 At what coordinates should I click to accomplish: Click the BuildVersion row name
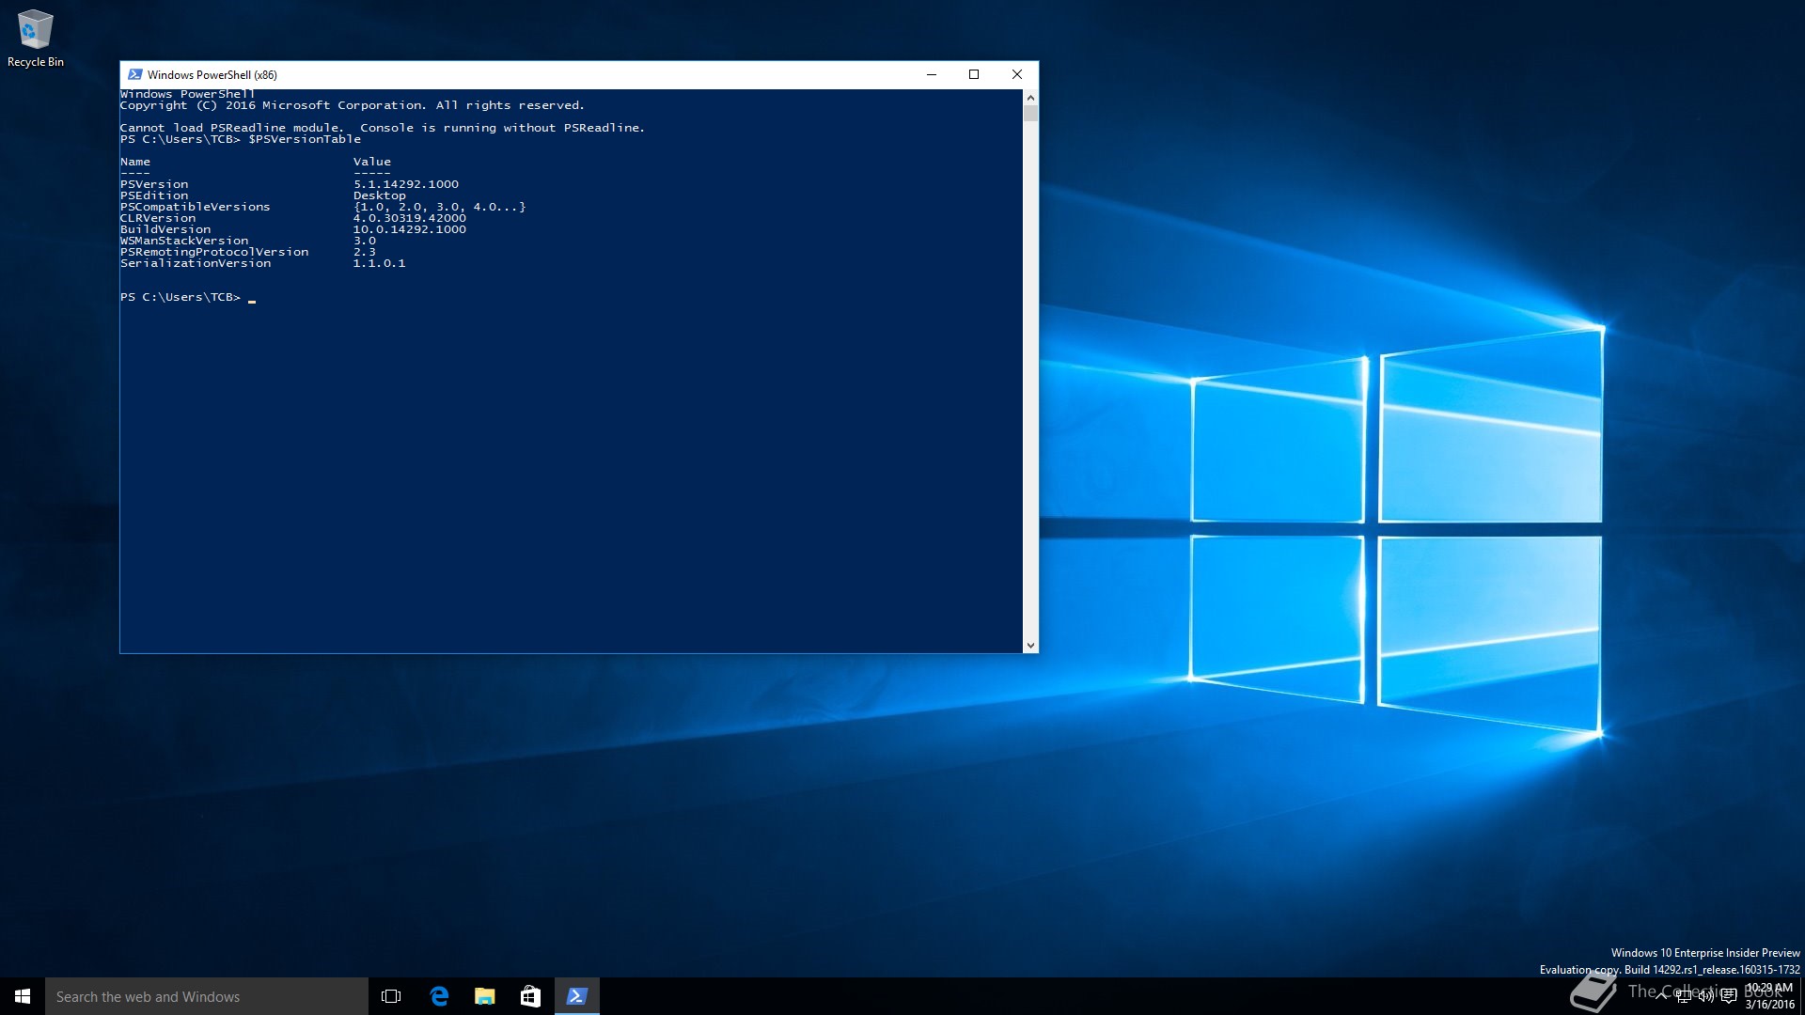(x=165, y=229)
